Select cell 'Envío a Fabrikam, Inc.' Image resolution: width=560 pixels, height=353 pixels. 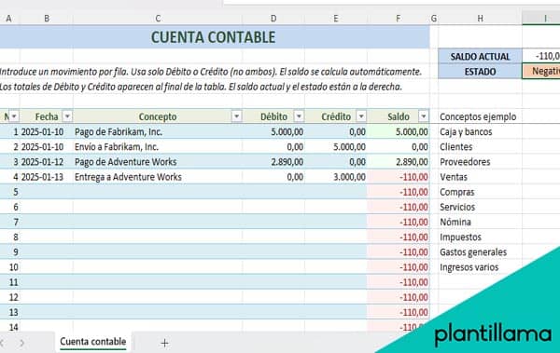click(158, 146)
